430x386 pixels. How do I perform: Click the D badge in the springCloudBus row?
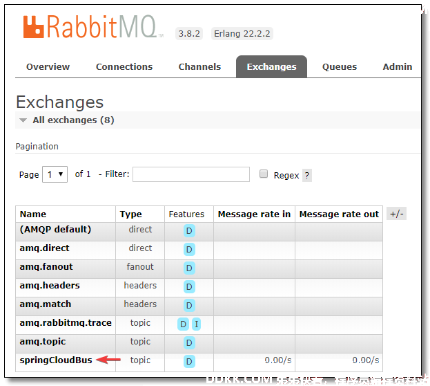click(x=189, y=362)
